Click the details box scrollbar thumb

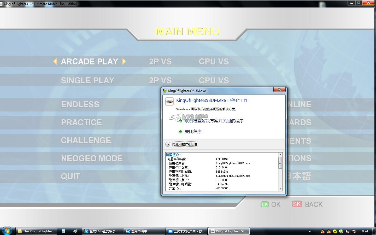[280, 163]
